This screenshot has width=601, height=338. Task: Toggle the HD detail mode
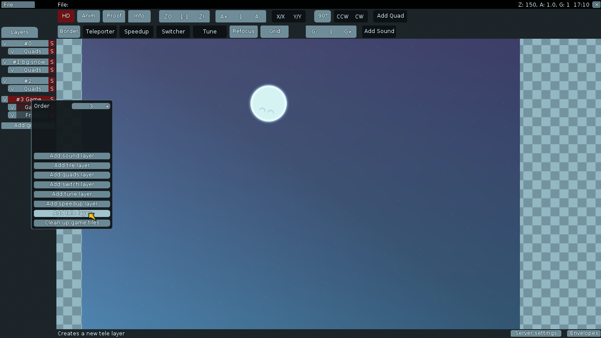pos(66,16)
